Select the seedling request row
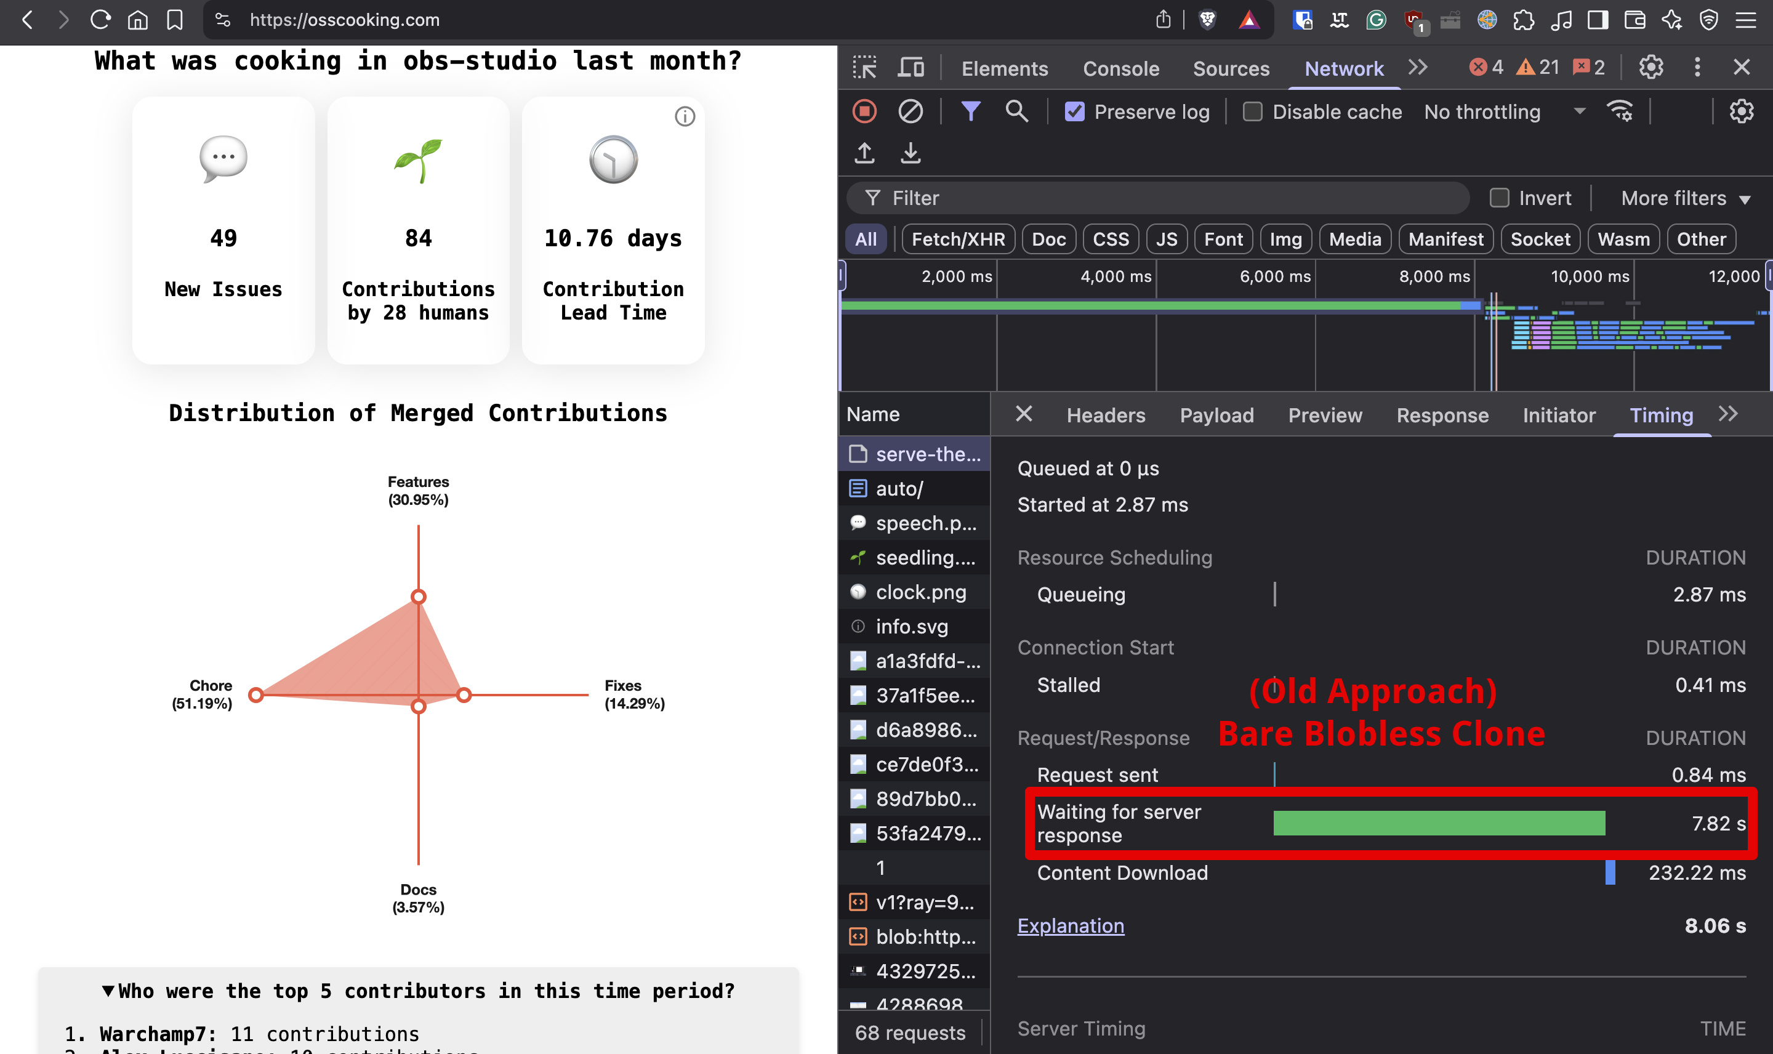Screen dimensions: 1773x1054 (x=915, y=558)
